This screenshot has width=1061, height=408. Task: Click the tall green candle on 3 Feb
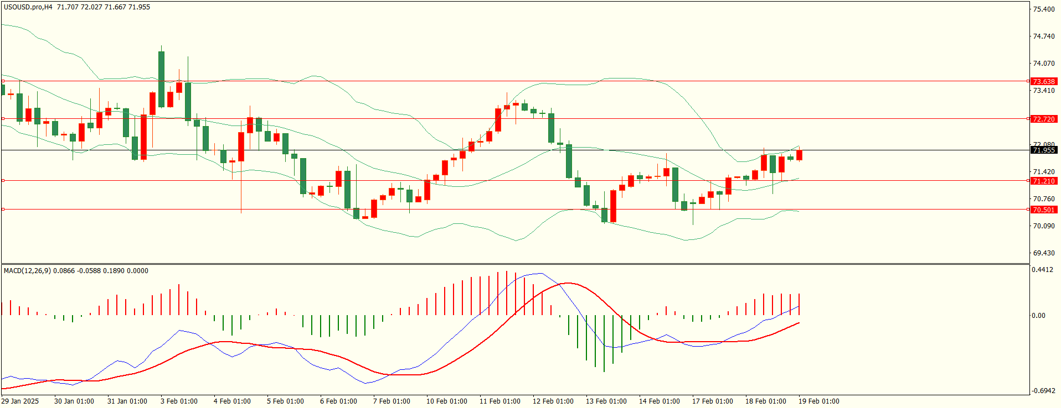pyautogui.click(x=161, y=79)
